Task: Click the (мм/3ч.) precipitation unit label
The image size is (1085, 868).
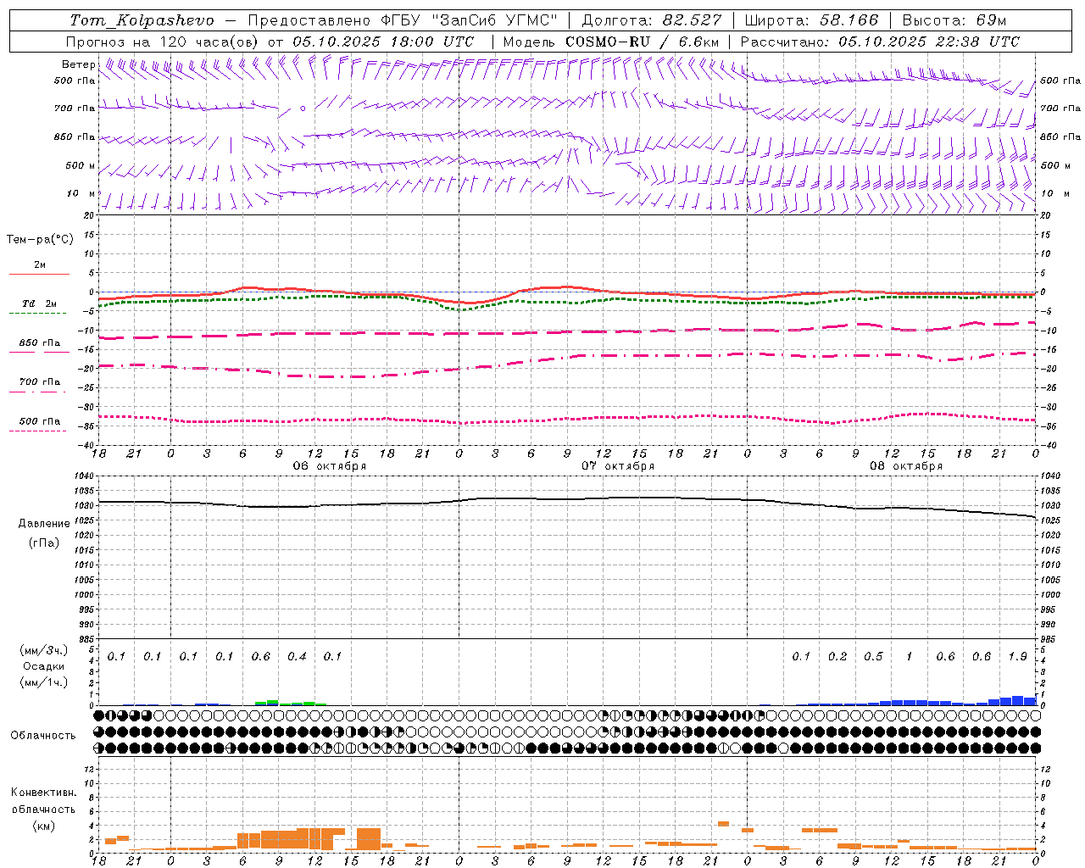Action: (43, 650)
